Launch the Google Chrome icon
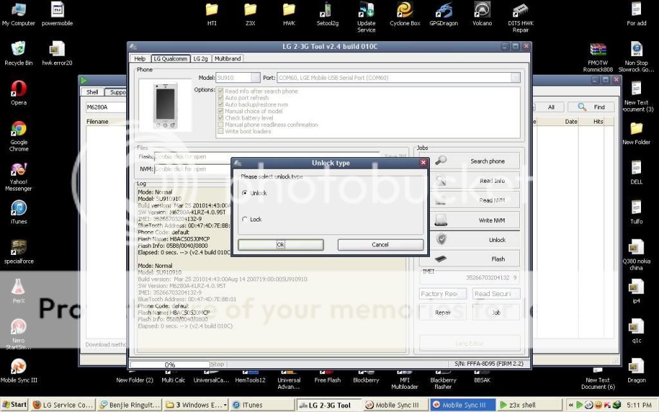Screen dimensions: 659x412 click(x=19, y=136)
